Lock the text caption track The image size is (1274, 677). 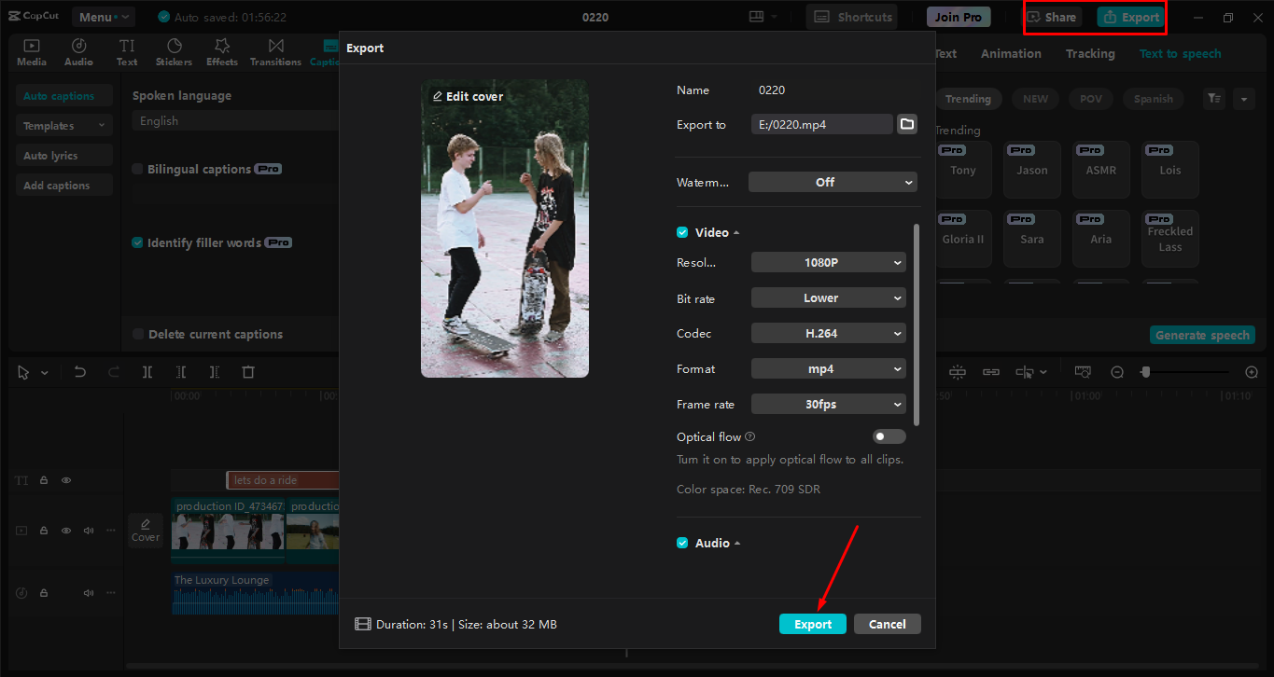click(44, 480)
